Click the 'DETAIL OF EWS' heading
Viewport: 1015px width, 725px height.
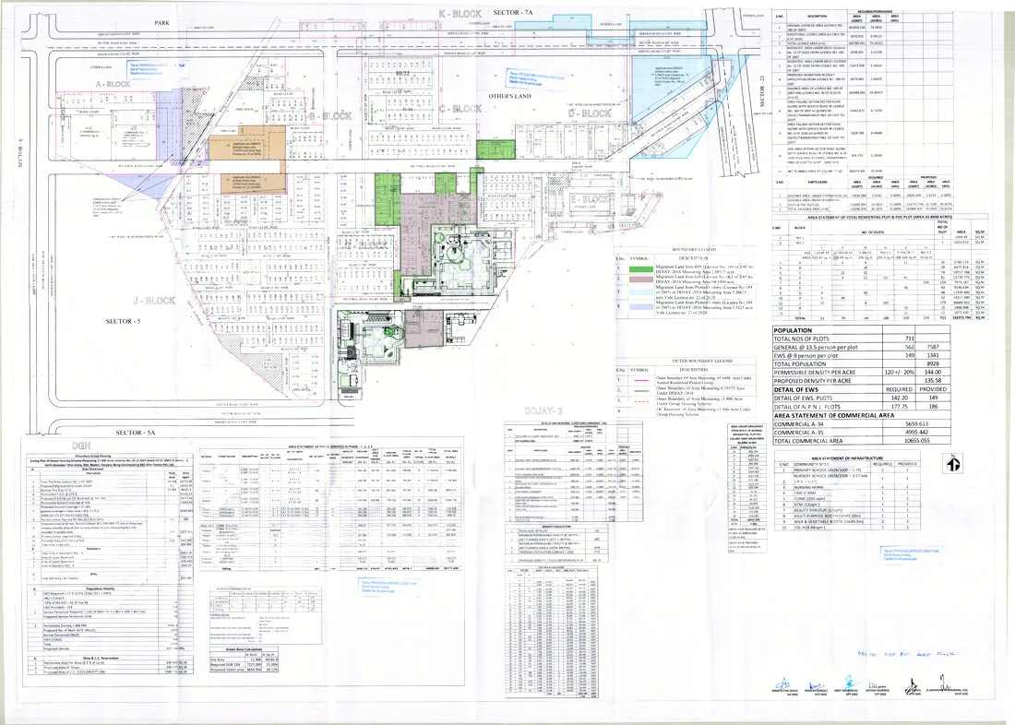(796, 389)
